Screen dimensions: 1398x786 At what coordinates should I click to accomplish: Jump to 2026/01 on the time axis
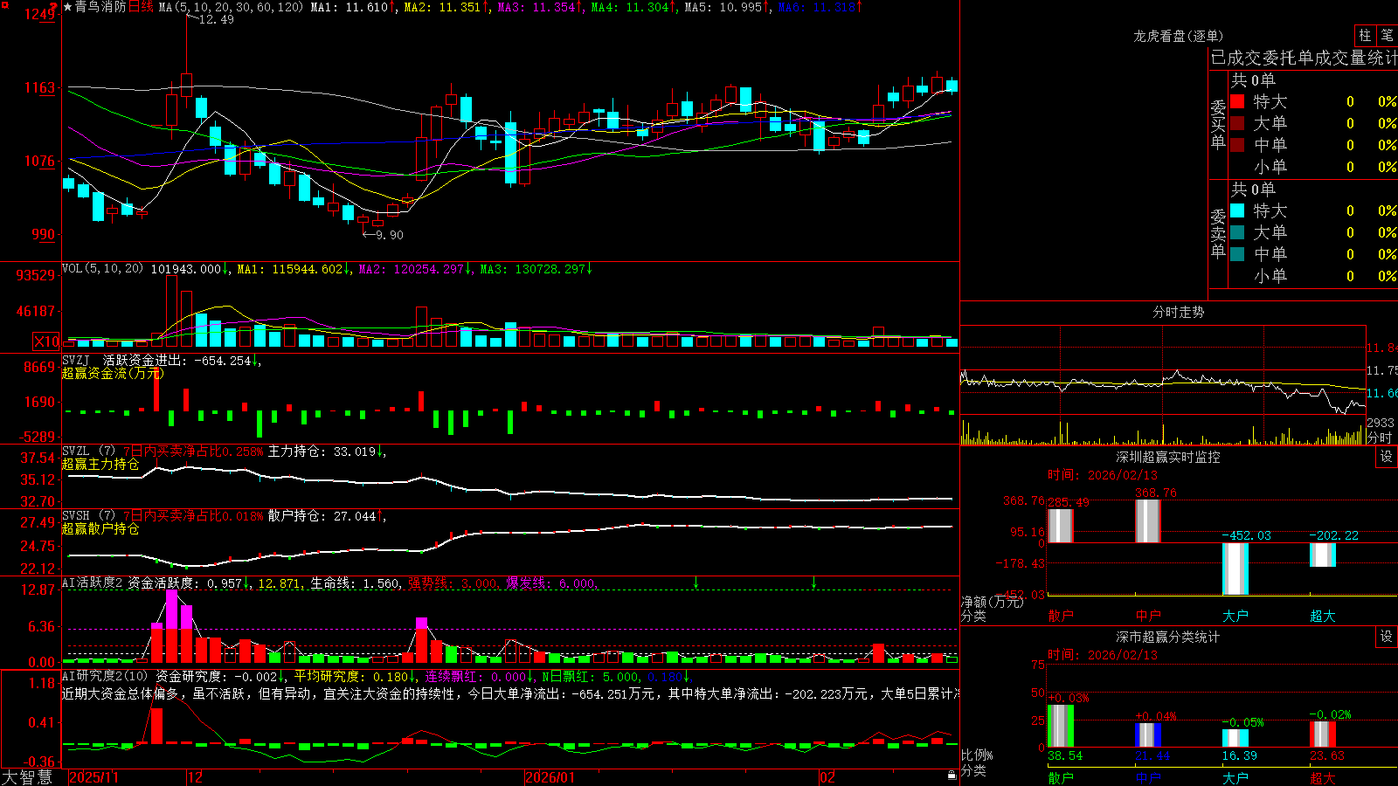[550, 777]
